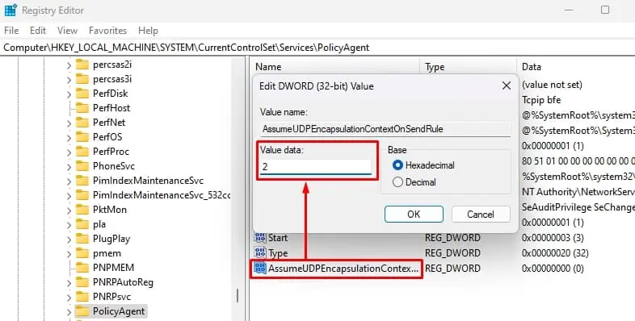Select PimIndexMaintenanceSvc_532cc tree key
The image size is (635, 321).
click(x=162, y=195)
